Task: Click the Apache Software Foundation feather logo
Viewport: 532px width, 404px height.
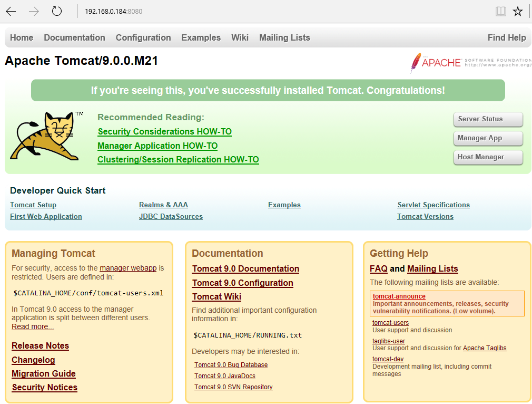Action: [471, 63]
